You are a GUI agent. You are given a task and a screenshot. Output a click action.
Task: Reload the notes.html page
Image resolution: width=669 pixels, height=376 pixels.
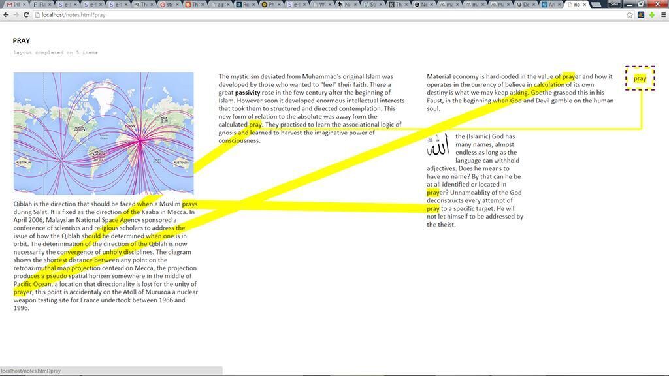(x=26, y=14)
